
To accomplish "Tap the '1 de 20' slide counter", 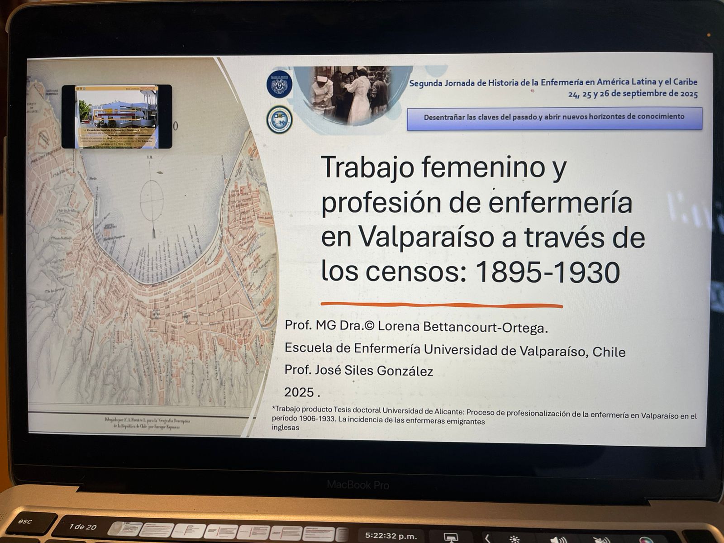I will [82, 527].
